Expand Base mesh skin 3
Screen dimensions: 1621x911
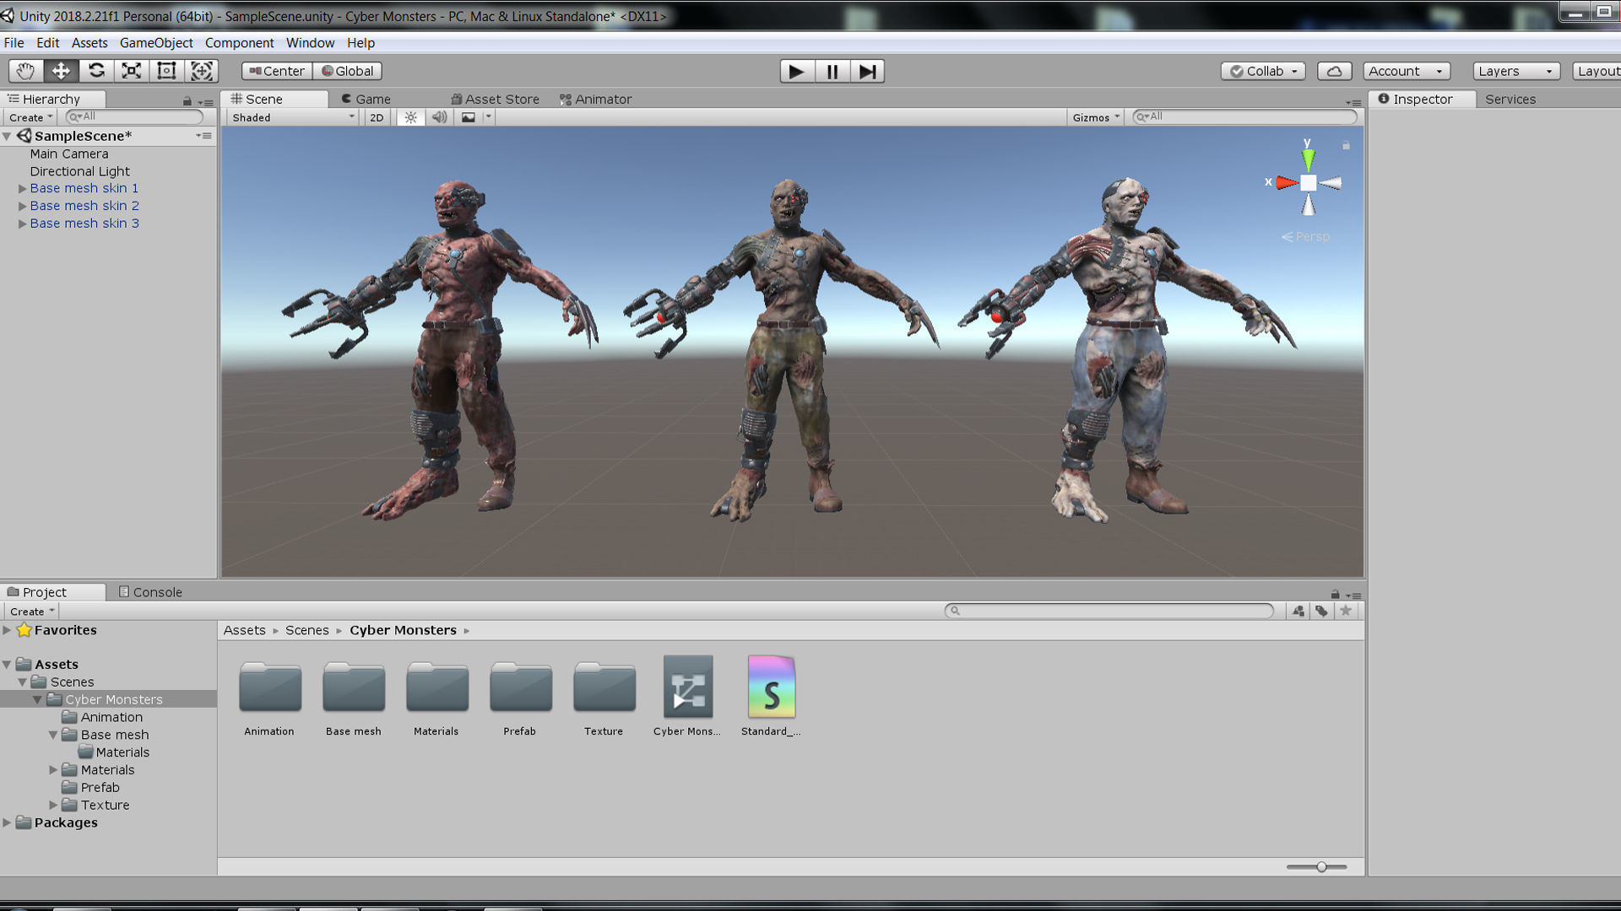click(23, 224)
